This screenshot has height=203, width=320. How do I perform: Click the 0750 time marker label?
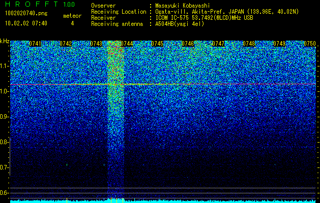pos(310,44)
